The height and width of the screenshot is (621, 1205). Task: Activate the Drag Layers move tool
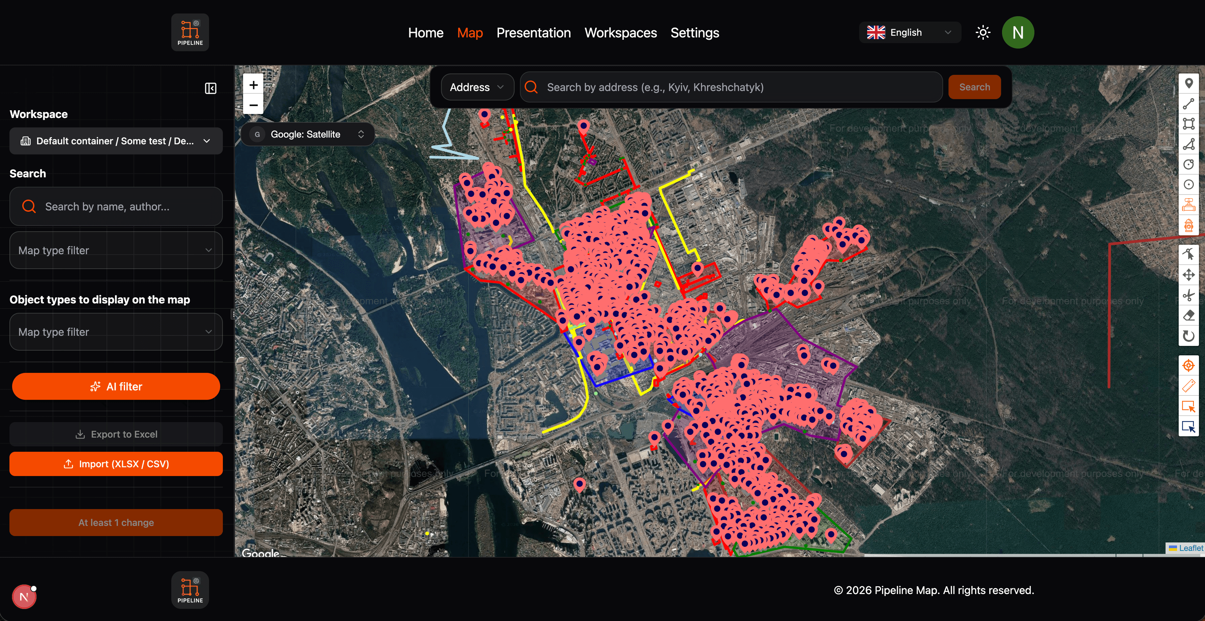pyautogui.click(x=1188, y=274)
